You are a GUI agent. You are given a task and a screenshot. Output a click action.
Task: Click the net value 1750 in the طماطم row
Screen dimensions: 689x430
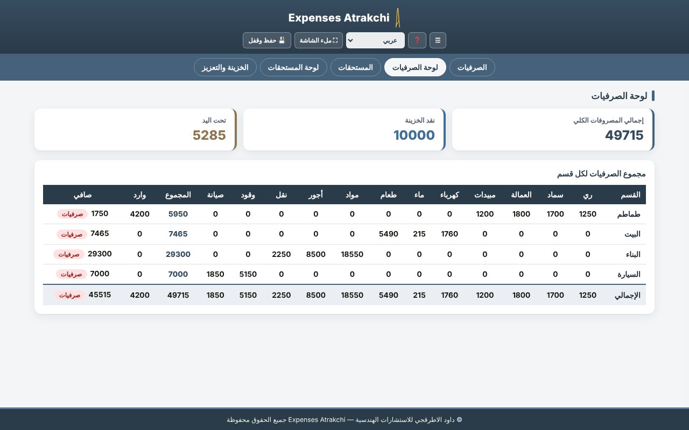pyautogui.click(x=100, y=213)
